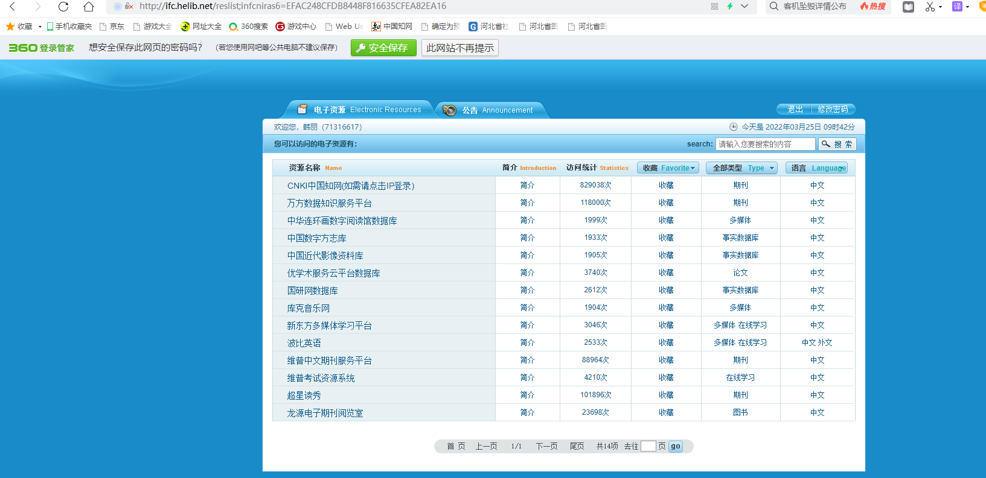Open the 游戏中心 bookmark
This screenshot has height=478, width=986.
coord(296,27)
